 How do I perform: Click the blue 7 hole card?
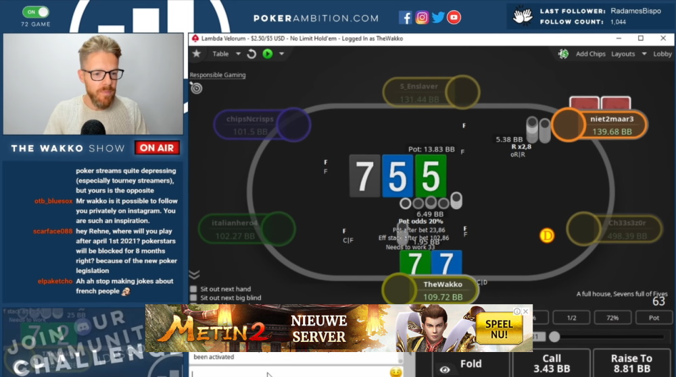(x=446, y=263)
